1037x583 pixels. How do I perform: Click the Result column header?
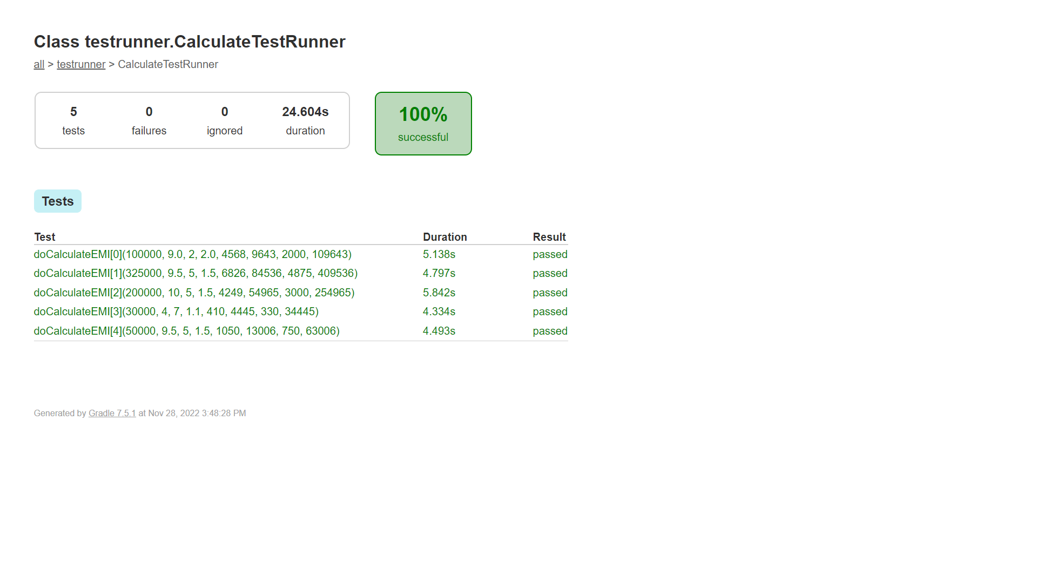pos(549,237)
